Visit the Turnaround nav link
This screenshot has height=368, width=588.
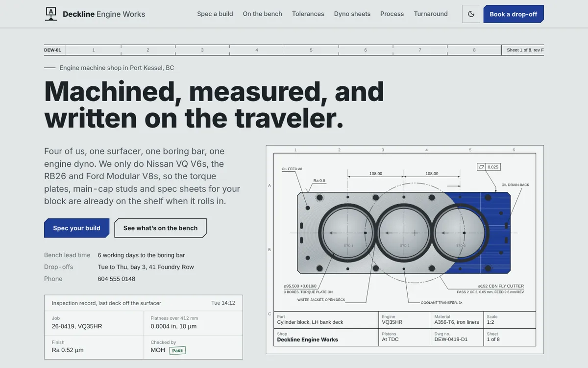[x=431, y=14]
